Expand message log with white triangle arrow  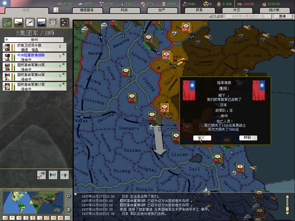tap(75, 194)
